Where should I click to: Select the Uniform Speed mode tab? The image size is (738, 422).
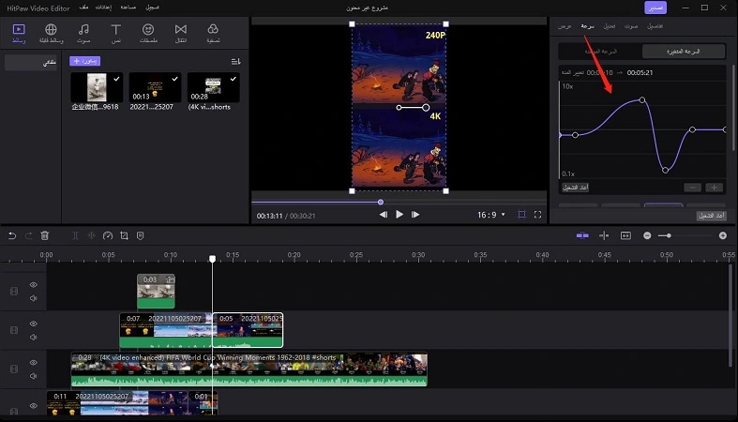coord(600,52)
